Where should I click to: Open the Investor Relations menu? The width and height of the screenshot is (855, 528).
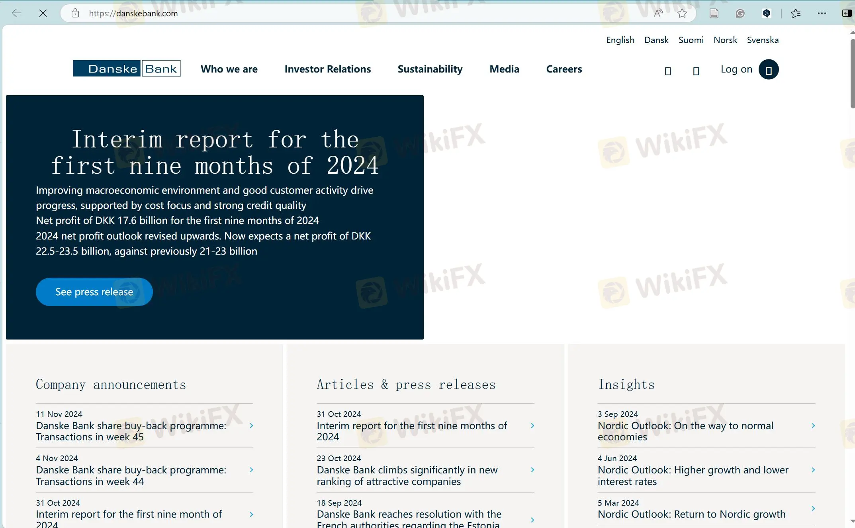[328, 69]
